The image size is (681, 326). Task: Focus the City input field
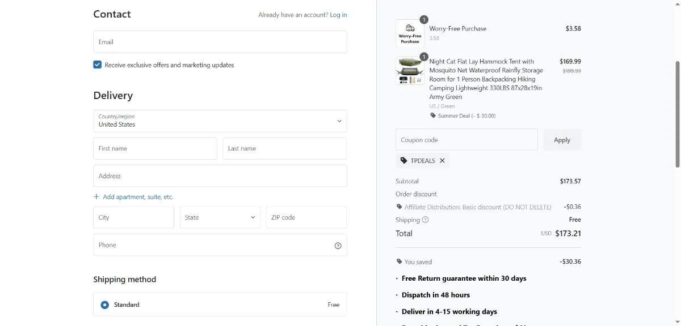point(133,217)
